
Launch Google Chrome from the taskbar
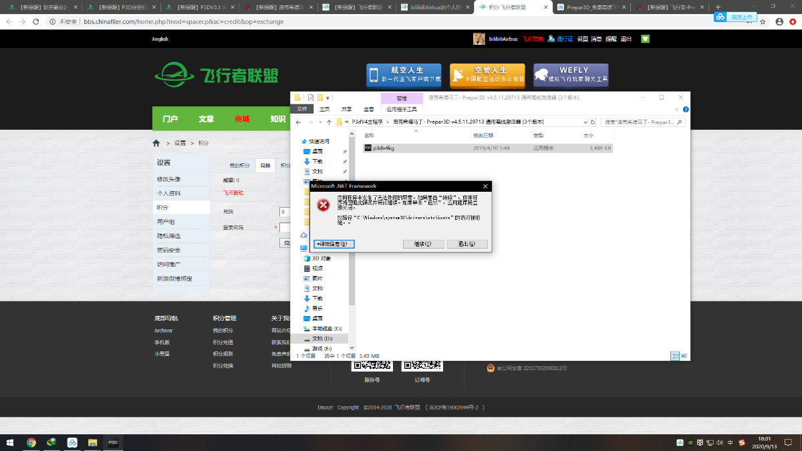click(x=31, y=442)
